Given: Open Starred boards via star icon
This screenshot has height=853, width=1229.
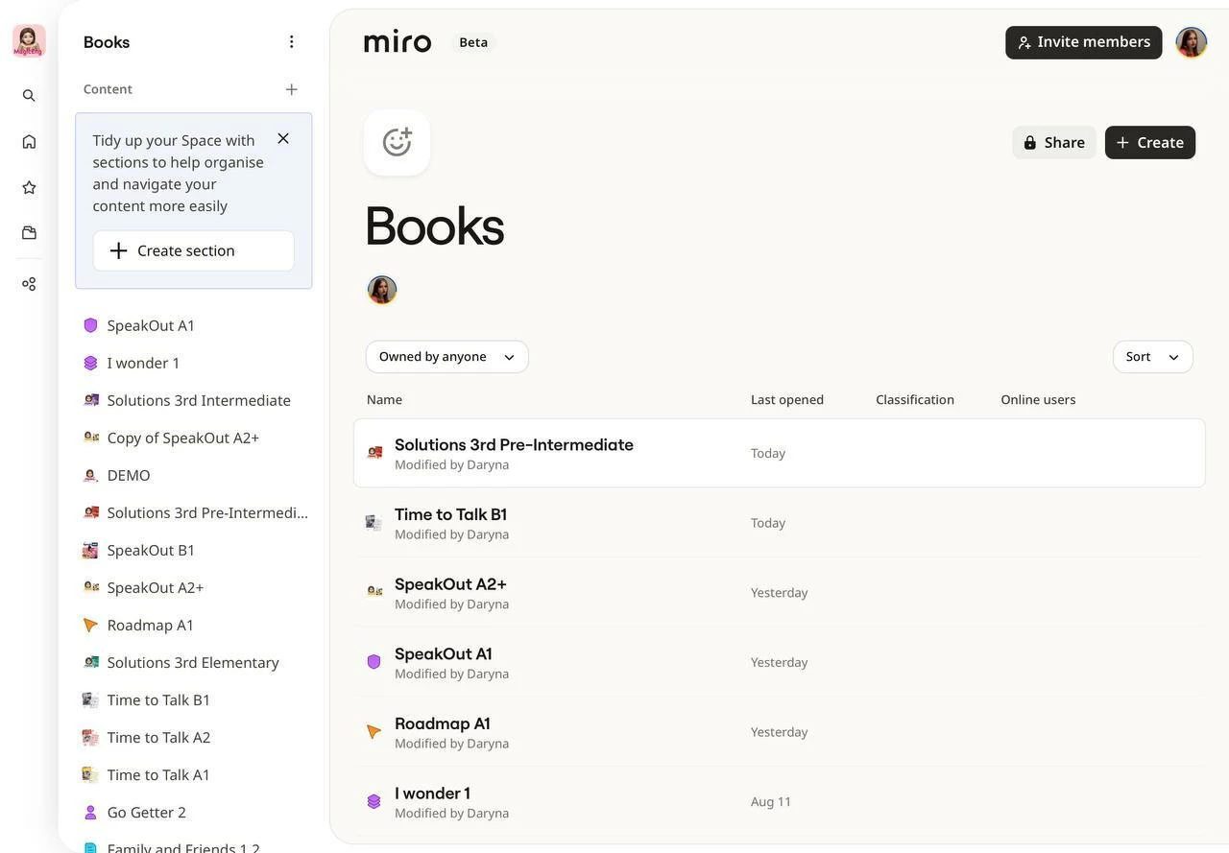Looking at the screenshot, I should pyautogui.click(x=29, y=187).
